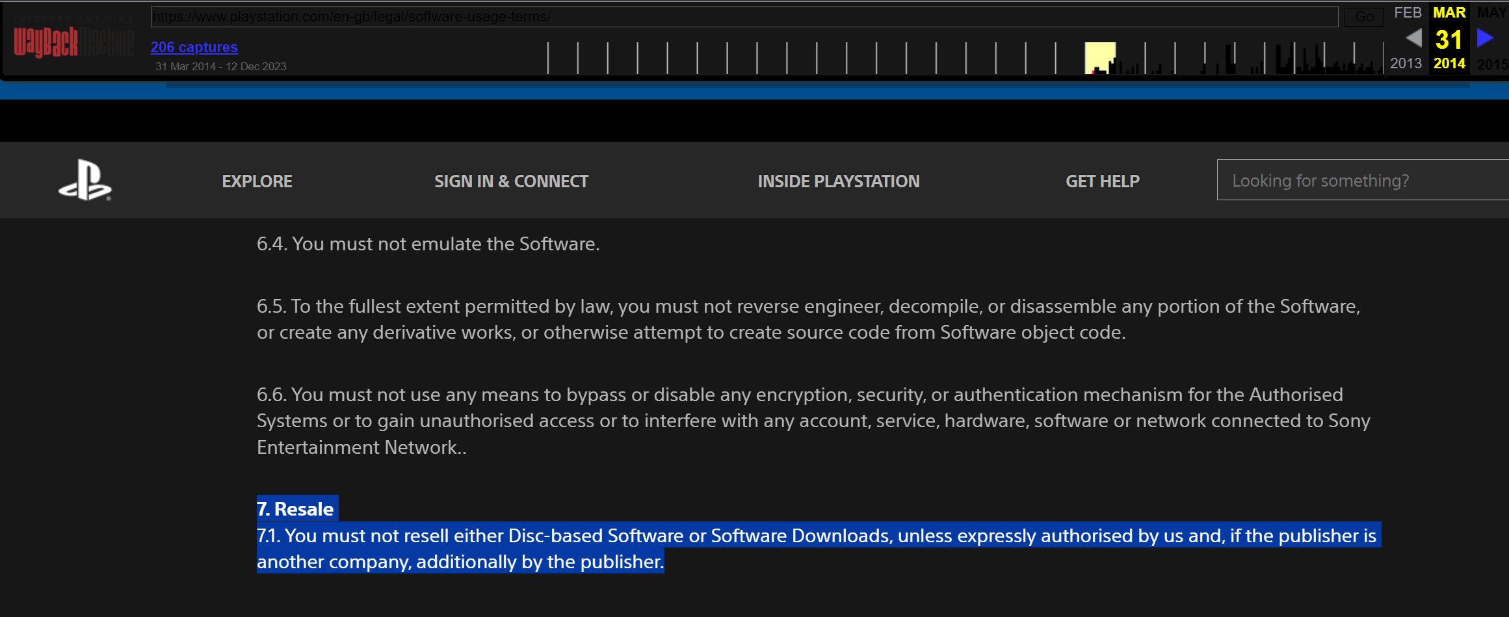The width and height of the screenshot is (1509, 617).
Task: Click the Wayback Machine logo
Action: 73,39
